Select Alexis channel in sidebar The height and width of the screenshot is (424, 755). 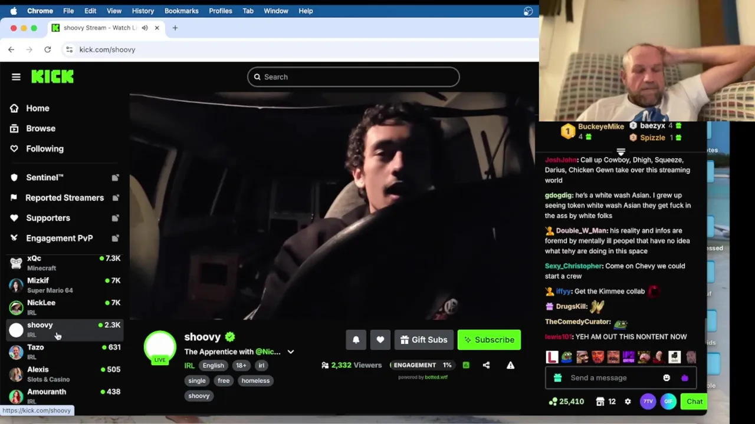65,374
